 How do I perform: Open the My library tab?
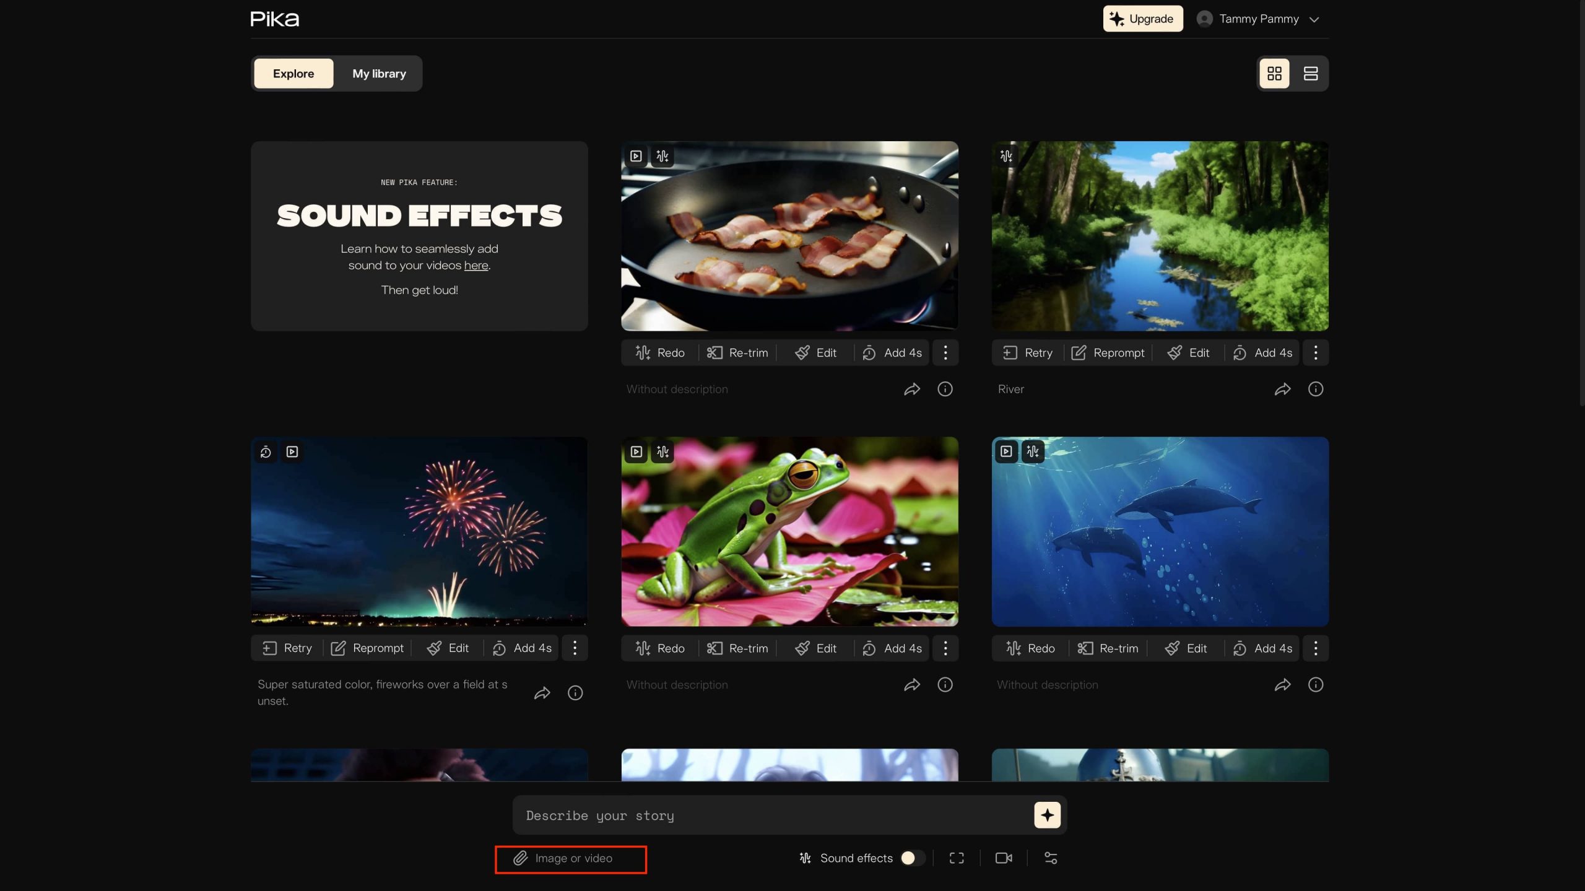pyautogui.click(x=379, y=74)
